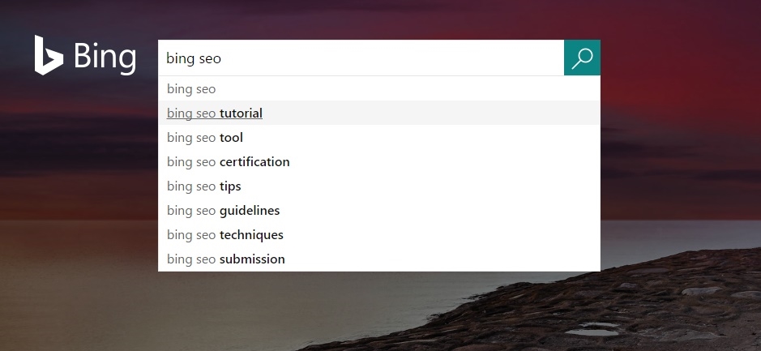This screenshot has width=761, height=351.
Task: Click the bold word "certification" in the list
Action: tap(254, 161)
